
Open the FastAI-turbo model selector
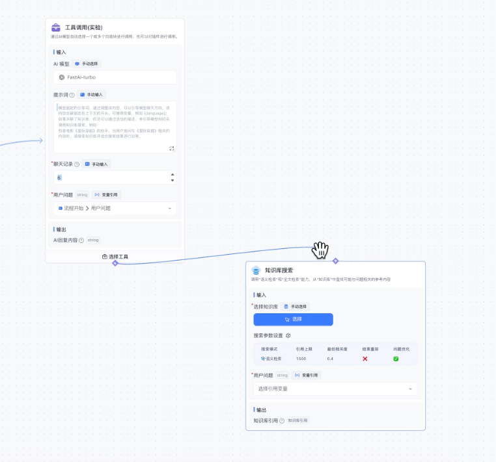(x=115, y=77)
